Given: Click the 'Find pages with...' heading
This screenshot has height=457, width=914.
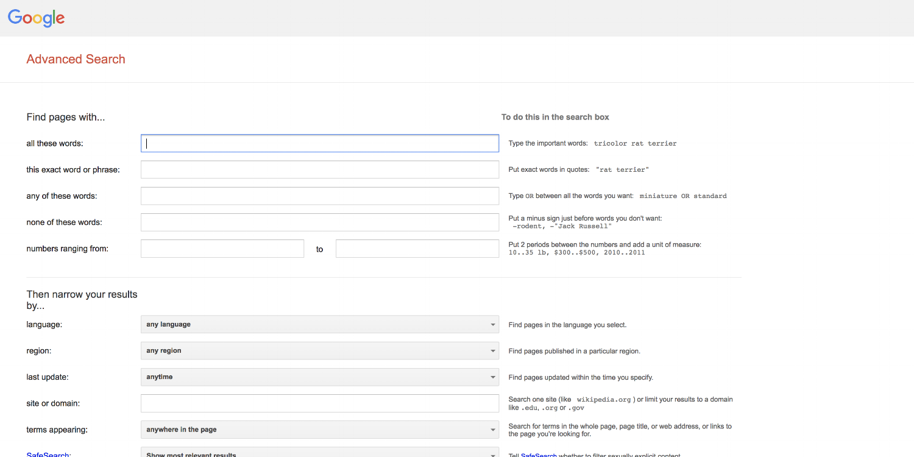Looking at the screenshot, I should (66, 117).
